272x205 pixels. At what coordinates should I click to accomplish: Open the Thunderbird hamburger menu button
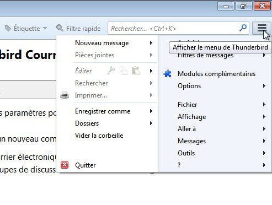(x=262, y=28)
